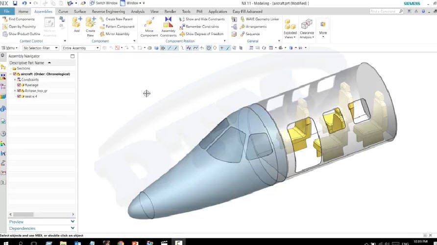The width and height of the screenshot is (437, 245).
Task: Click the Create New component icon
Action: 91,24
